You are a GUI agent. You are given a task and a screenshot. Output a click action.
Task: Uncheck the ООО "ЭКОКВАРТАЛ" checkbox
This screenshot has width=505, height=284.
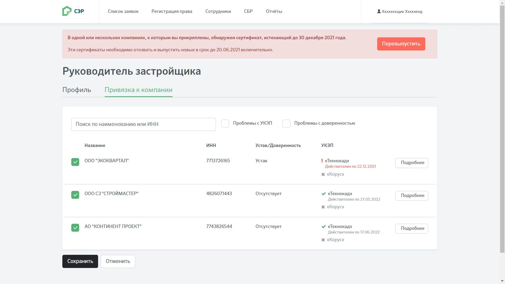tap(75, 162)
